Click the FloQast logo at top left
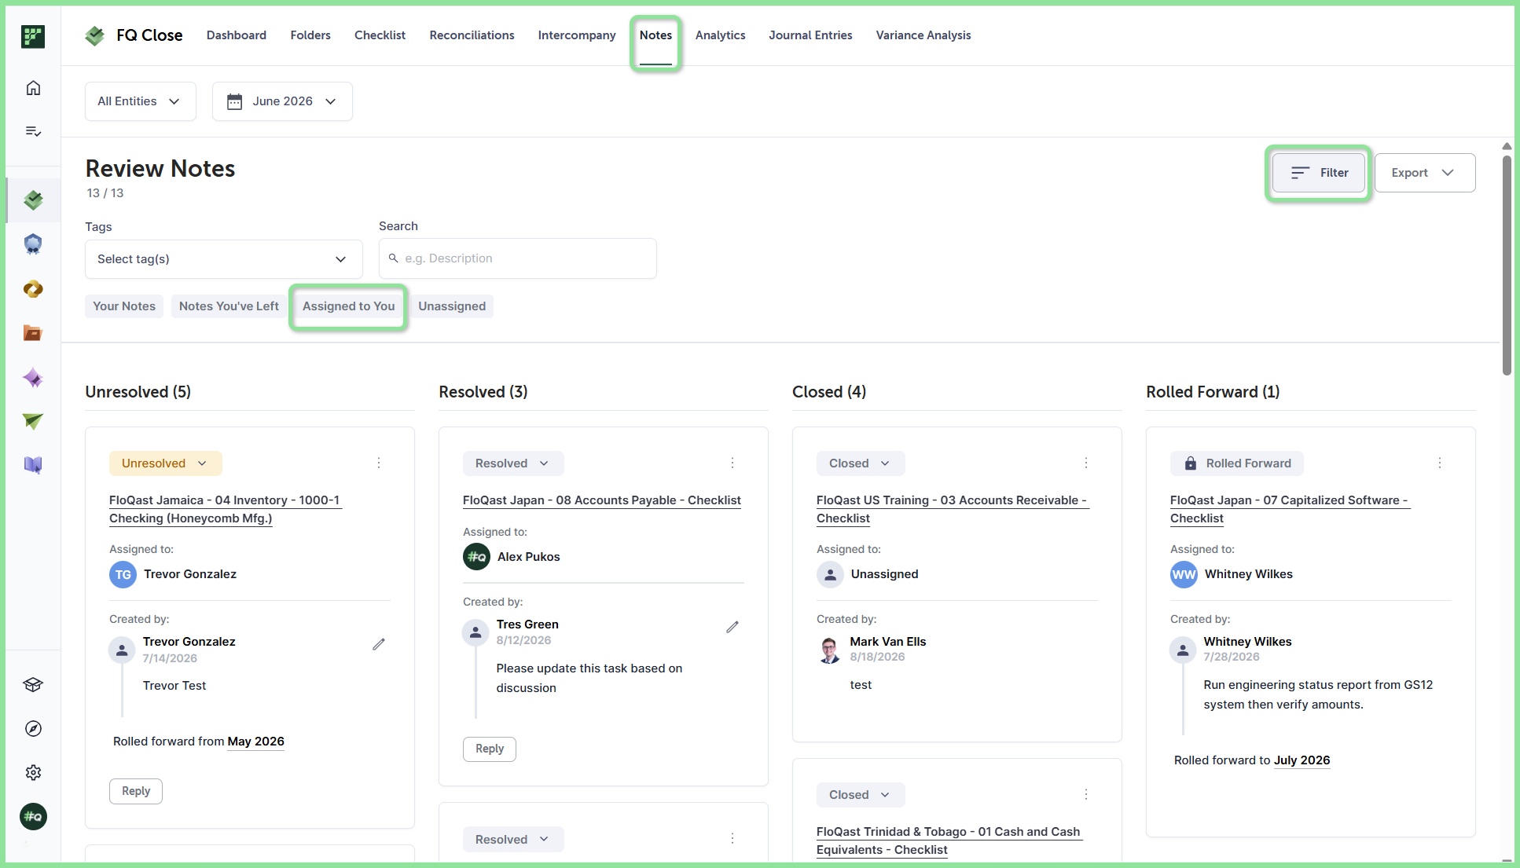Screen dimensions: 1520x868 [33, 36]
